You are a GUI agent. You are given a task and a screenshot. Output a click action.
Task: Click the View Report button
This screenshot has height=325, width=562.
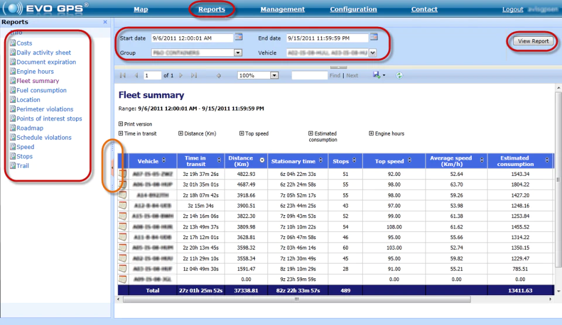point(533,41)
